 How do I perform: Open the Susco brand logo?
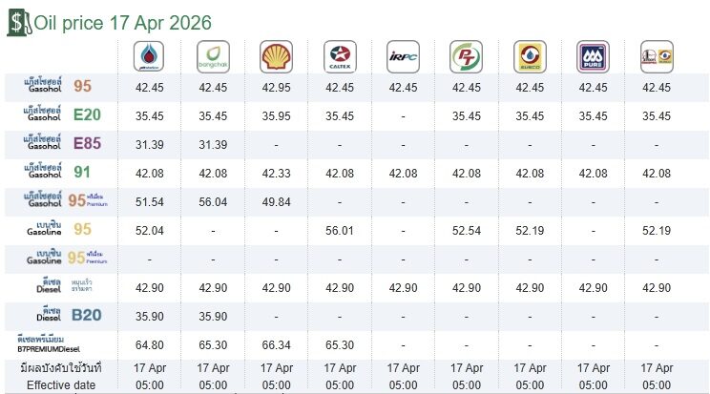click(x=530, y=56)
